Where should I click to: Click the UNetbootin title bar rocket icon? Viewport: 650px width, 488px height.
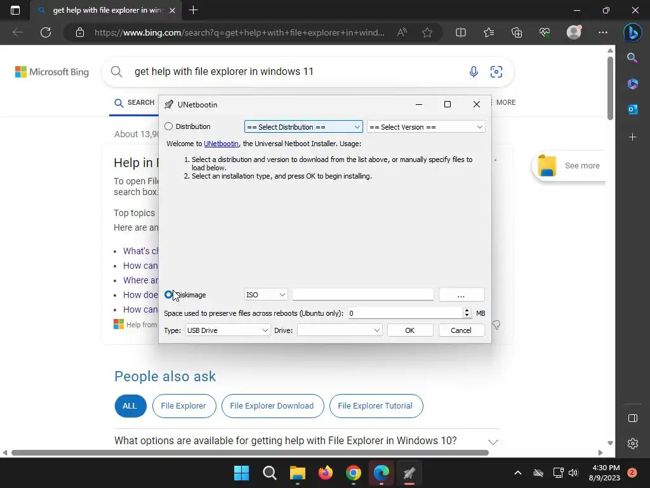click(x=169, y=105)
